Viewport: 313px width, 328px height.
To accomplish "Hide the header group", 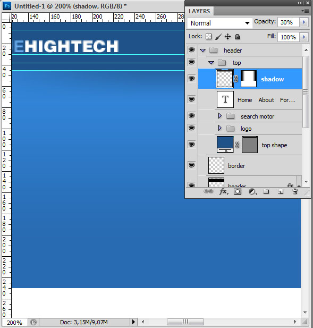I will click(191, 50).
